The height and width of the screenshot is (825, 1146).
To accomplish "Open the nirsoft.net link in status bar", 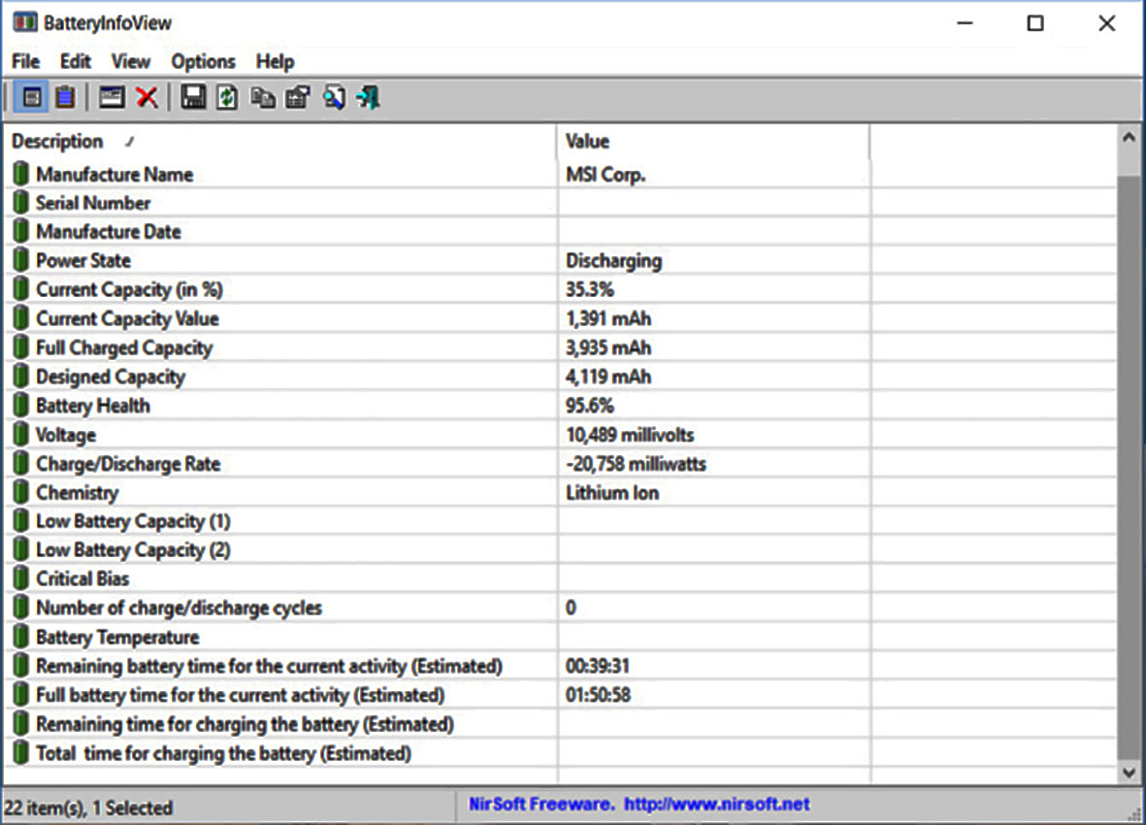I will (x=716, y=805).
